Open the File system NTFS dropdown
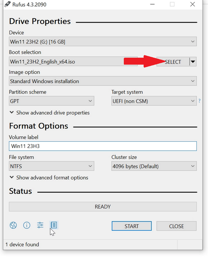 tap(51, 166)
